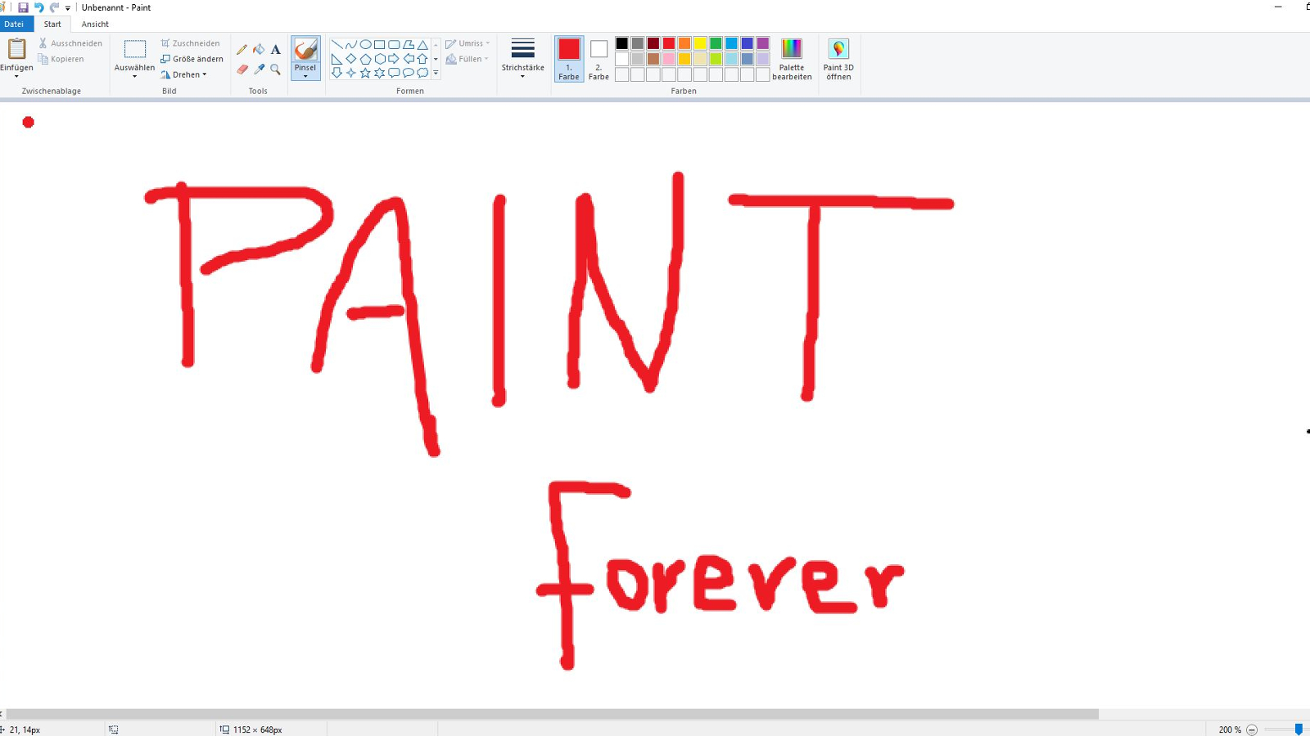
Task: Choose the six-point star shape
Action: (380, 73)
